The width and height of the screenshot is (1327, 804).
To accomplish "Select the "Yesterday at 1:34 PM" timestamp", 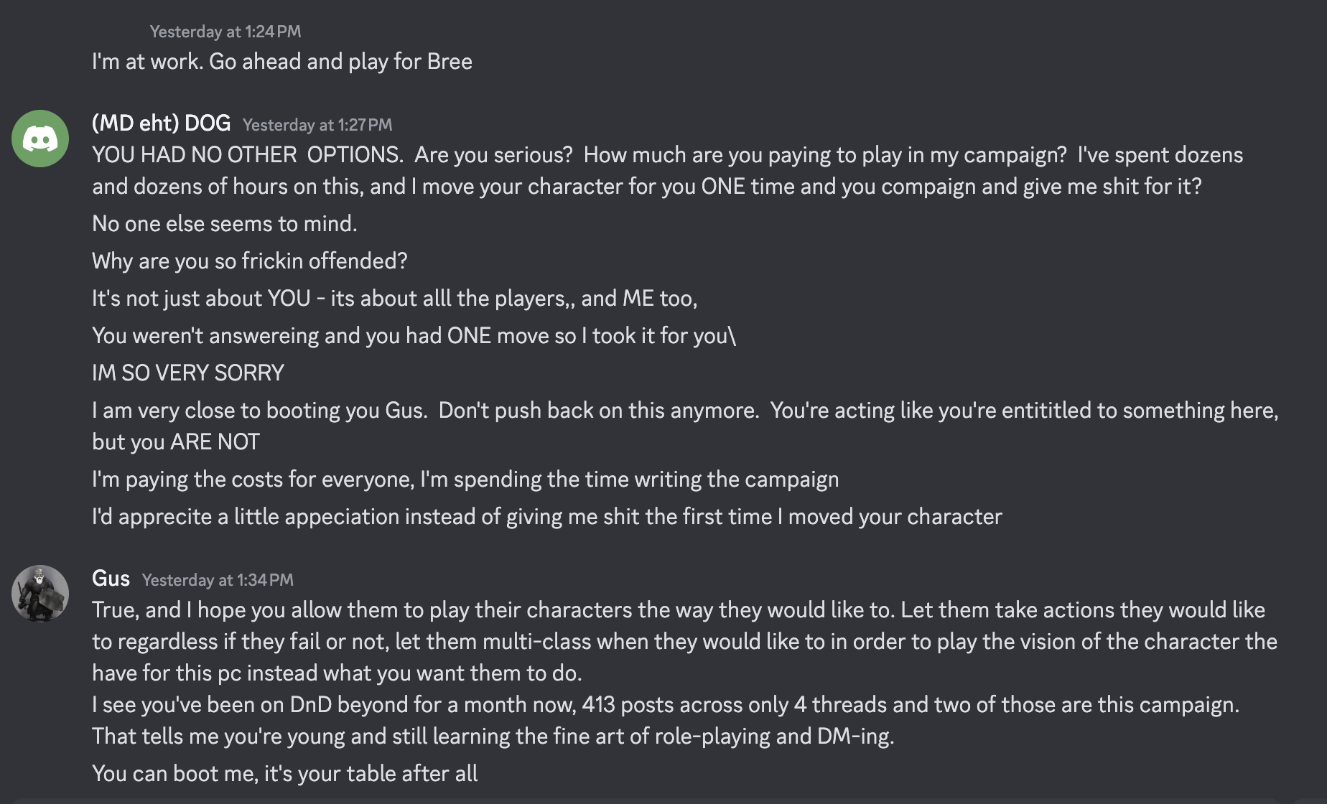I will (218, 580).
